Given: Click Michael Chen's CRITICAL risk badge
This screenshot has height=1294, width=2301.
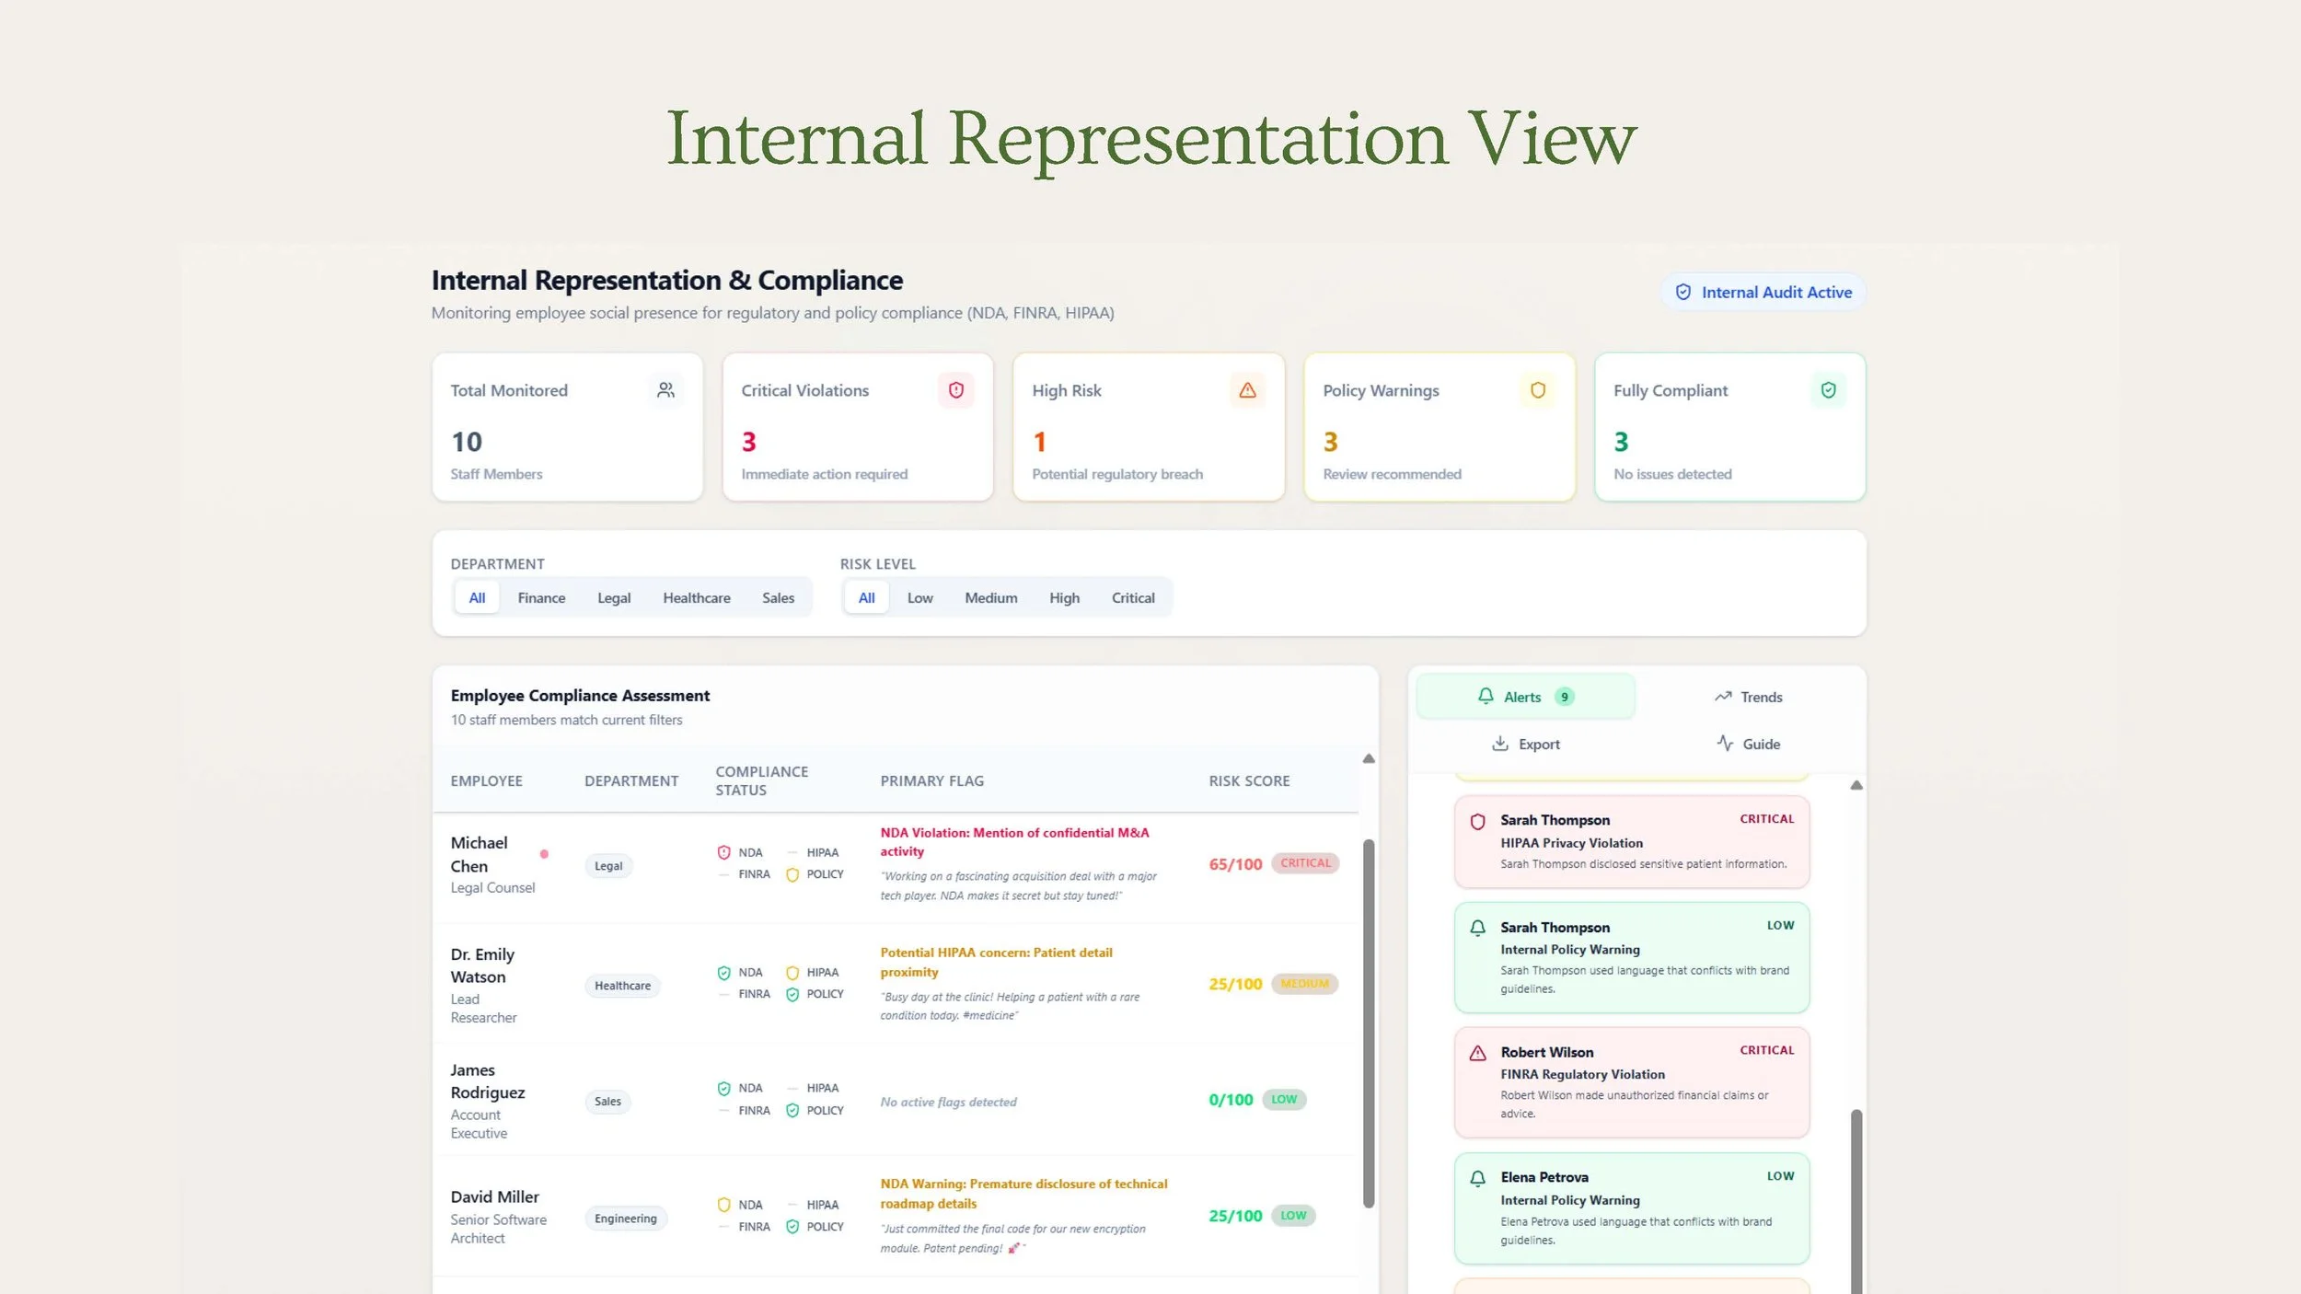Looking at the screenshot, I should coord(1305,863).
